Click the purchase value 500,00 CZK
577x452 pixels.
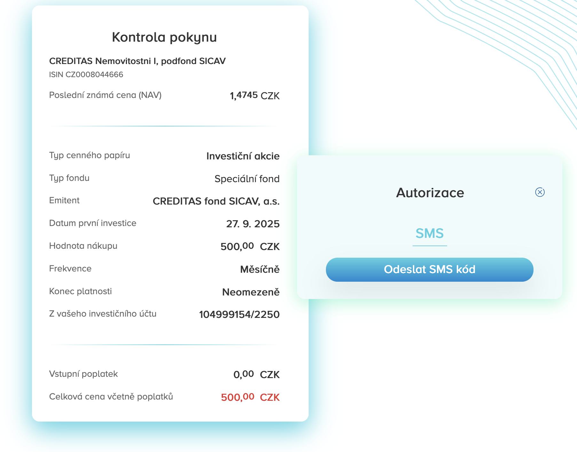click(250, 246)
